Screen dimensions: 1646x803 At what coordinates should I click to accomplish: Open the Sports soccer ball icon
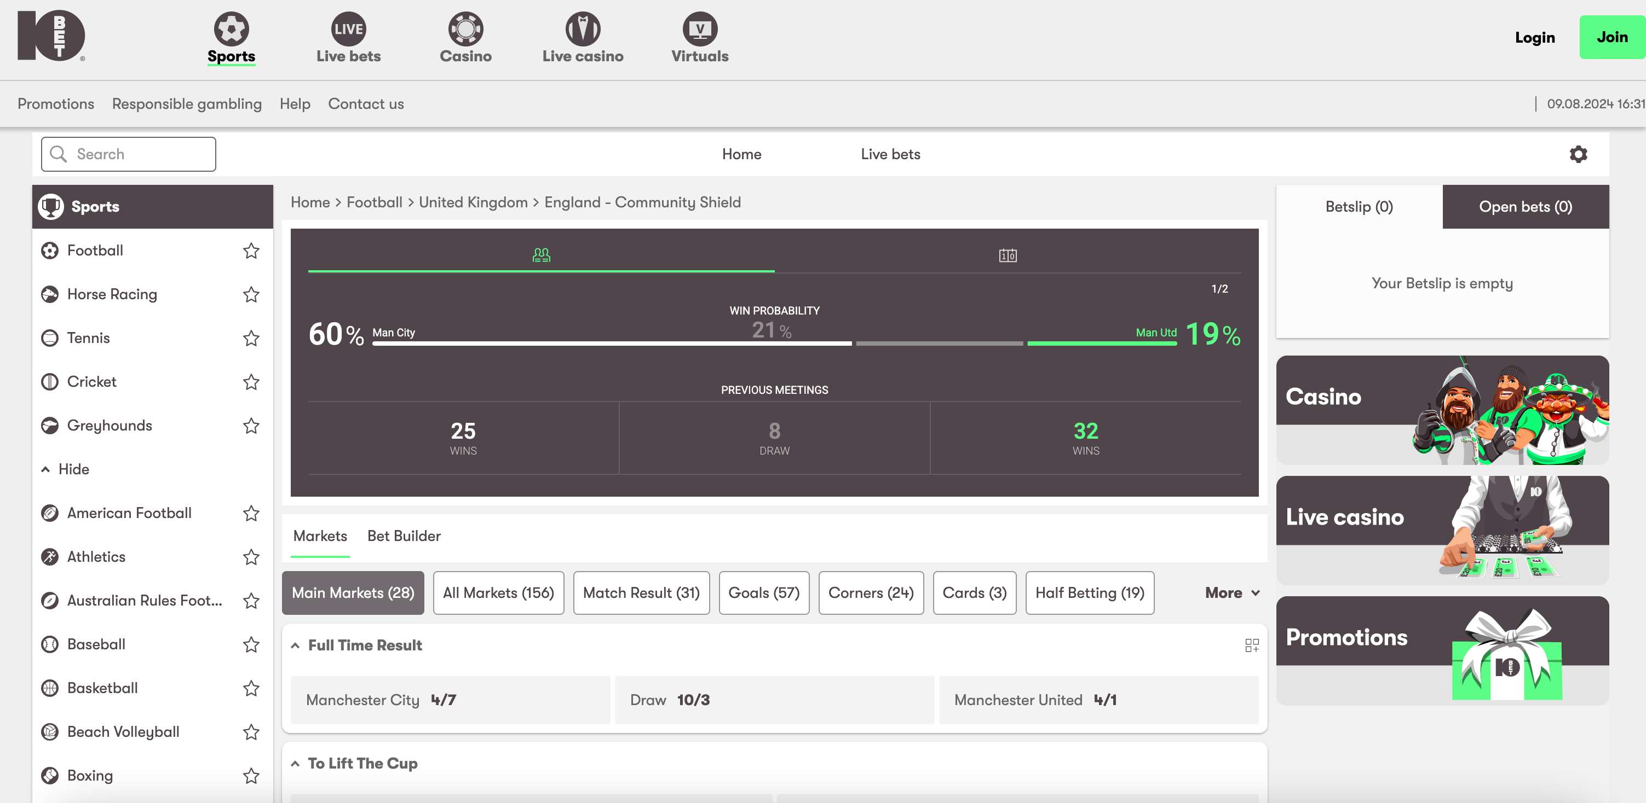click(231, 28)
